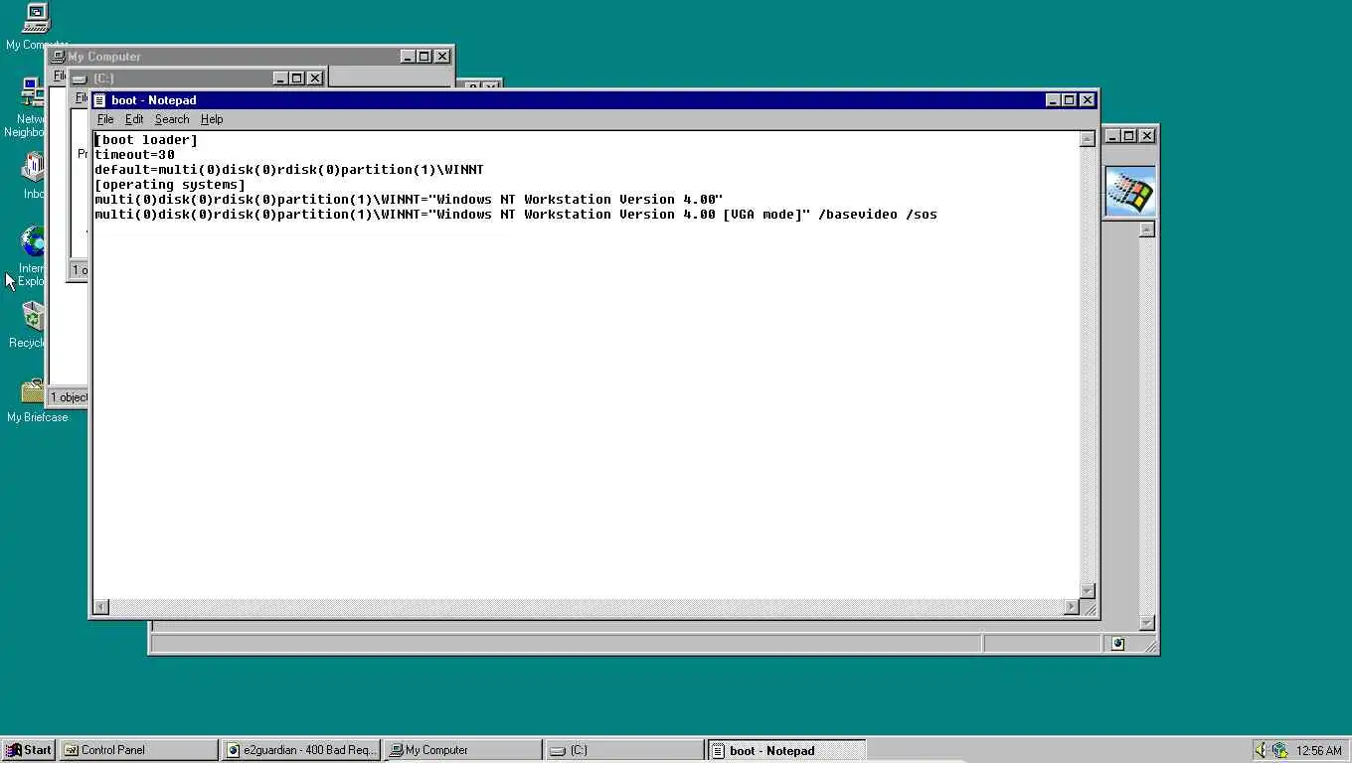Switch to My Computer taskbar button
The width and height of the screenshot is (1352, 763).
(x=463, y=750)
